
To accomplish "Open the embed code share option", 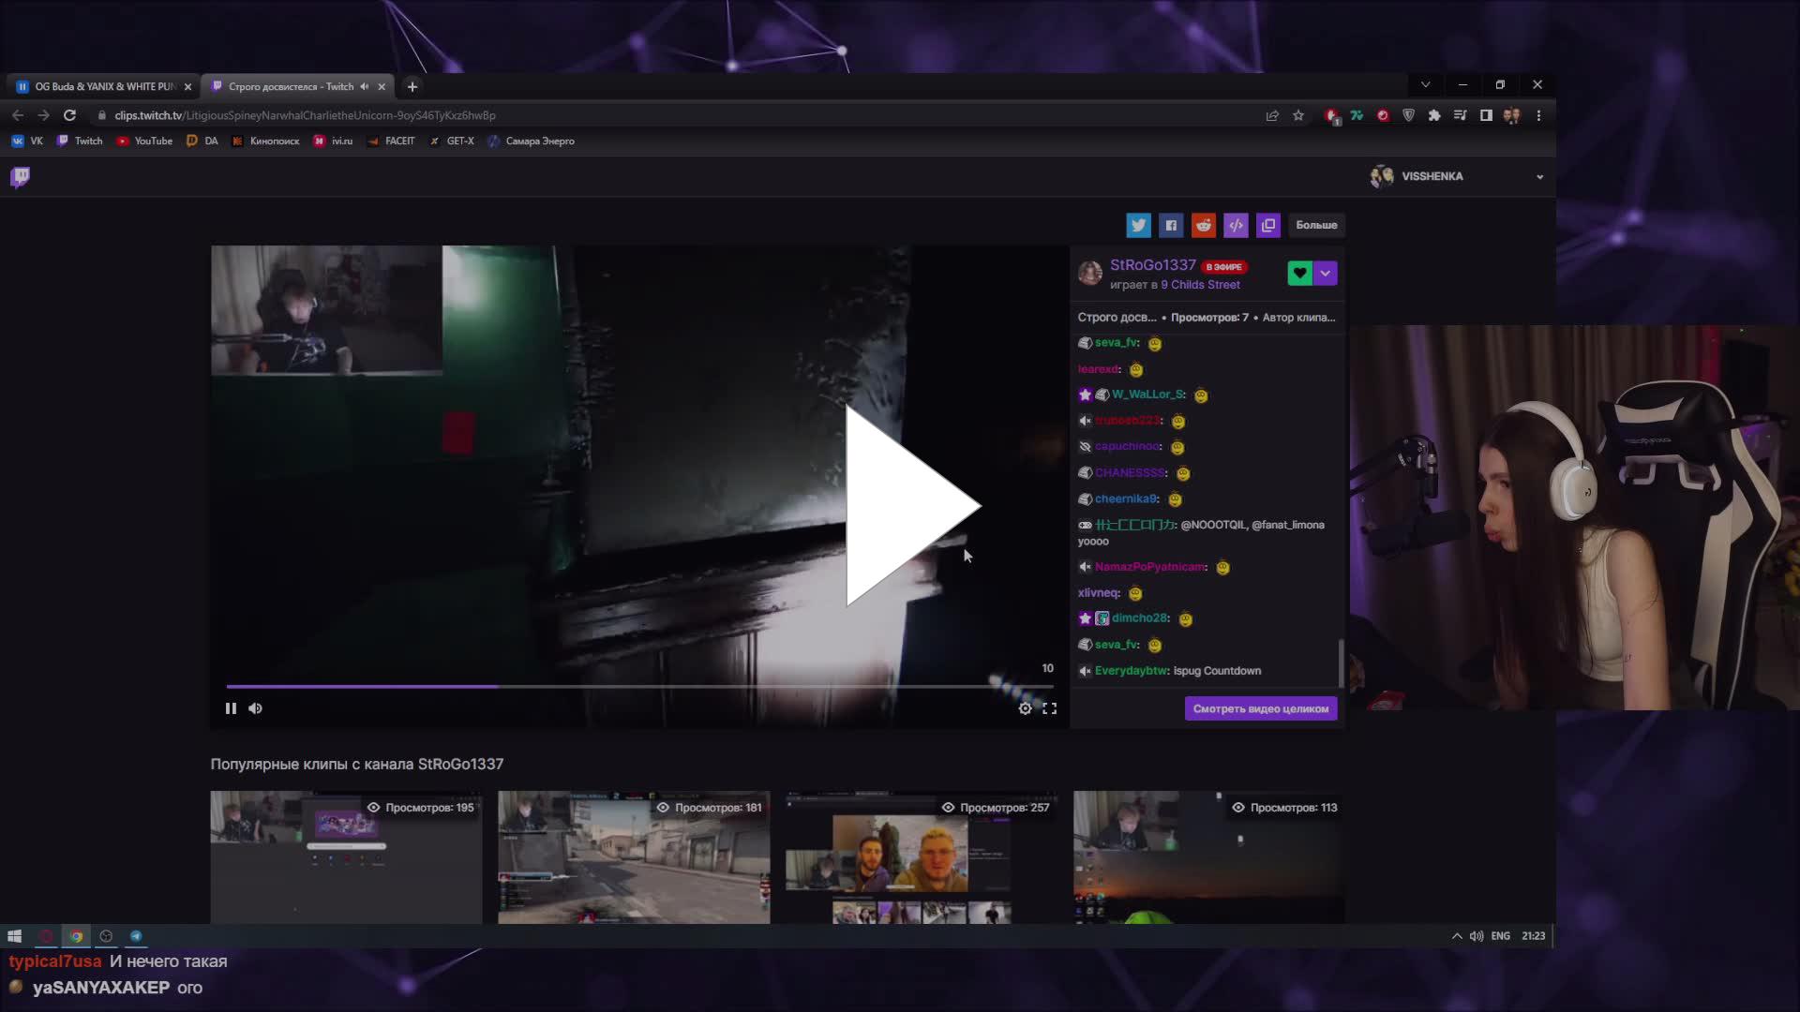I will click(1236, 225).
